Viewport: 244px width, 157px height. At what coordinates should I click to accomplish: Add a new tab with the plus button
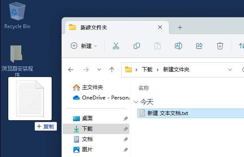[180, 28]
